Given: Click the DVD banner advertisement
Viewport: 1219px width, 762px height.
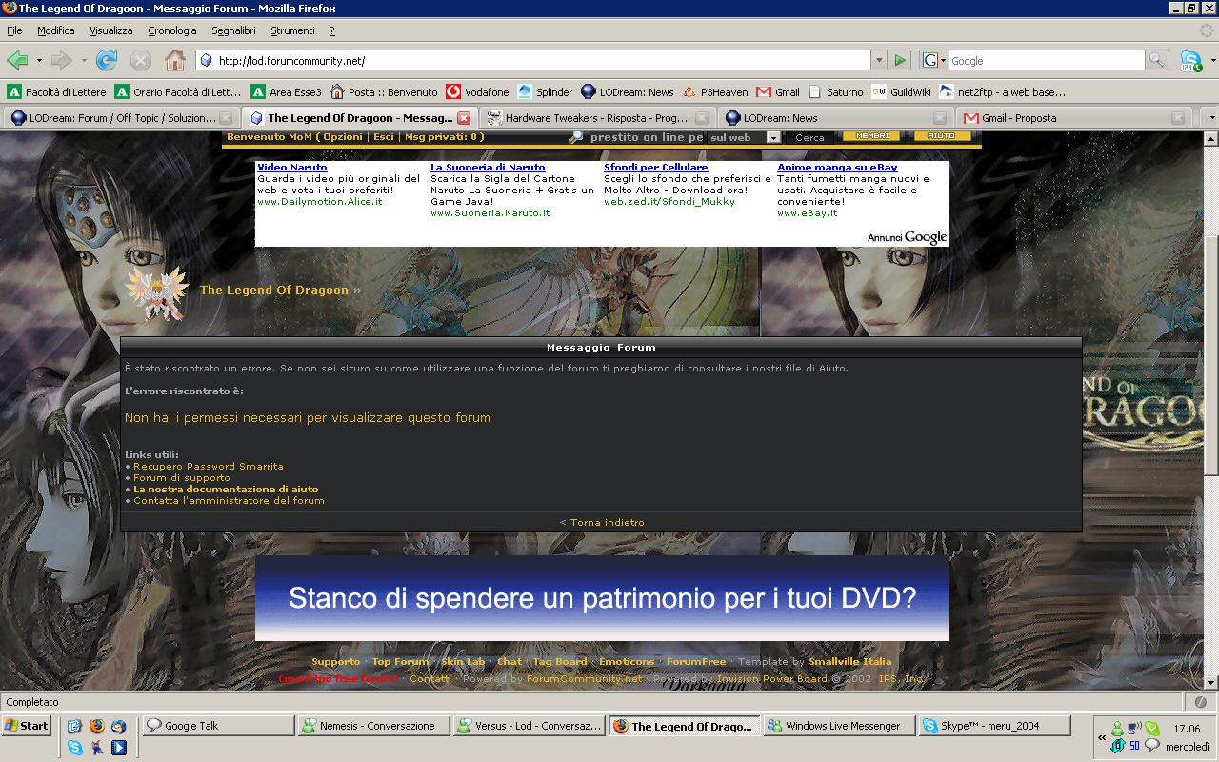Looking at the screenshot, I should click(601, 598).
